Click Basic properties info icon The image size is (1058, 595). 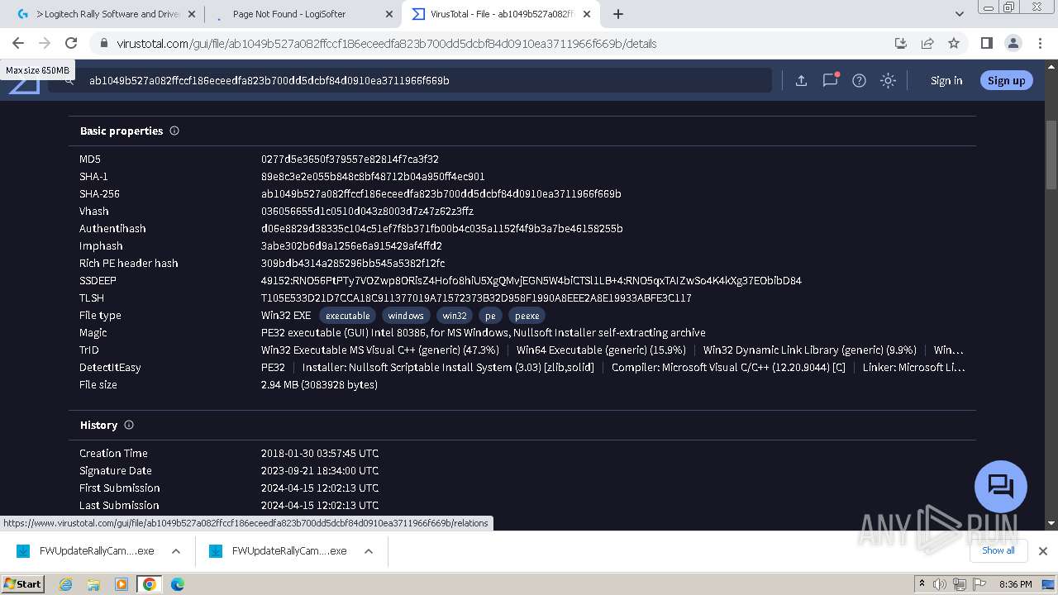coord(174,131)
